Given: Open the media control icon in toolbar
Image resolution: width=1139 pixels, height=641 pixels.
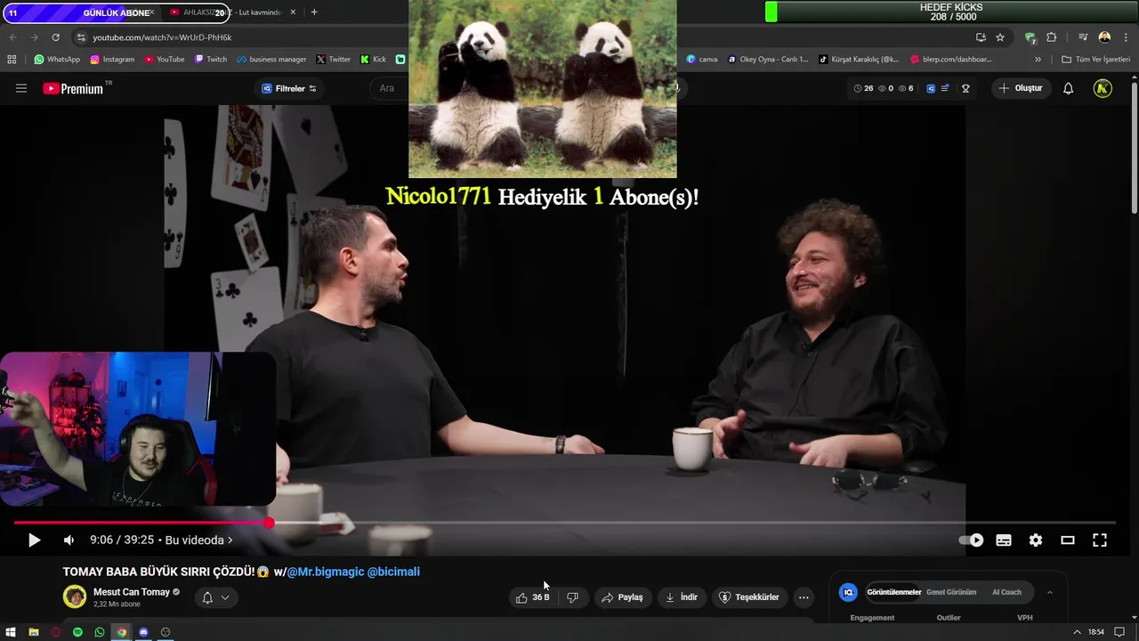Looking at the screenshot, I should (1083, 37).
